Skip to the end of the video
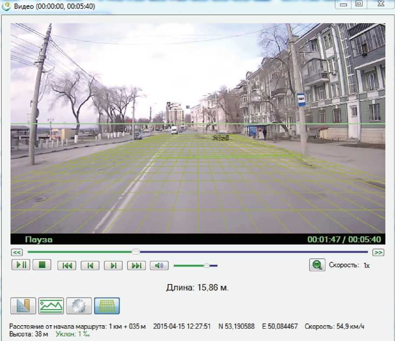The width and height of the screenshot is (395, 341). coord(136,265)
